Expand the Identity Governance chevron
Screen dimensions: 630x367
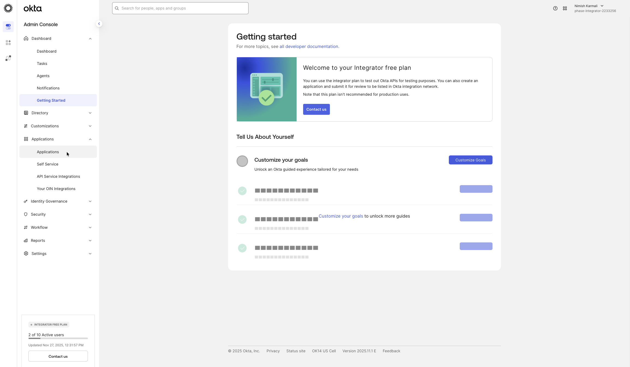click(x=90, y=201)
